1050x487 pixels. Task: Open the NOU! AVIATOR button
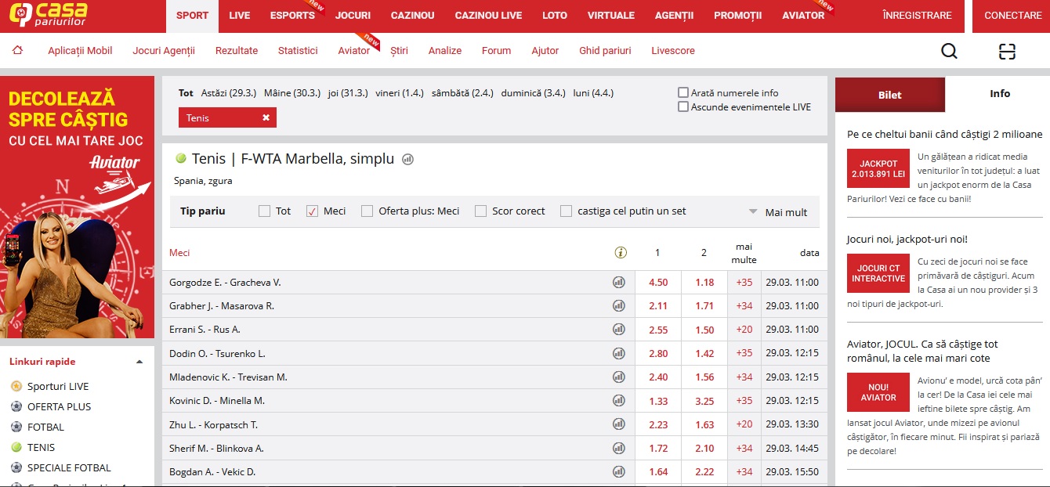tap(878, 392)
